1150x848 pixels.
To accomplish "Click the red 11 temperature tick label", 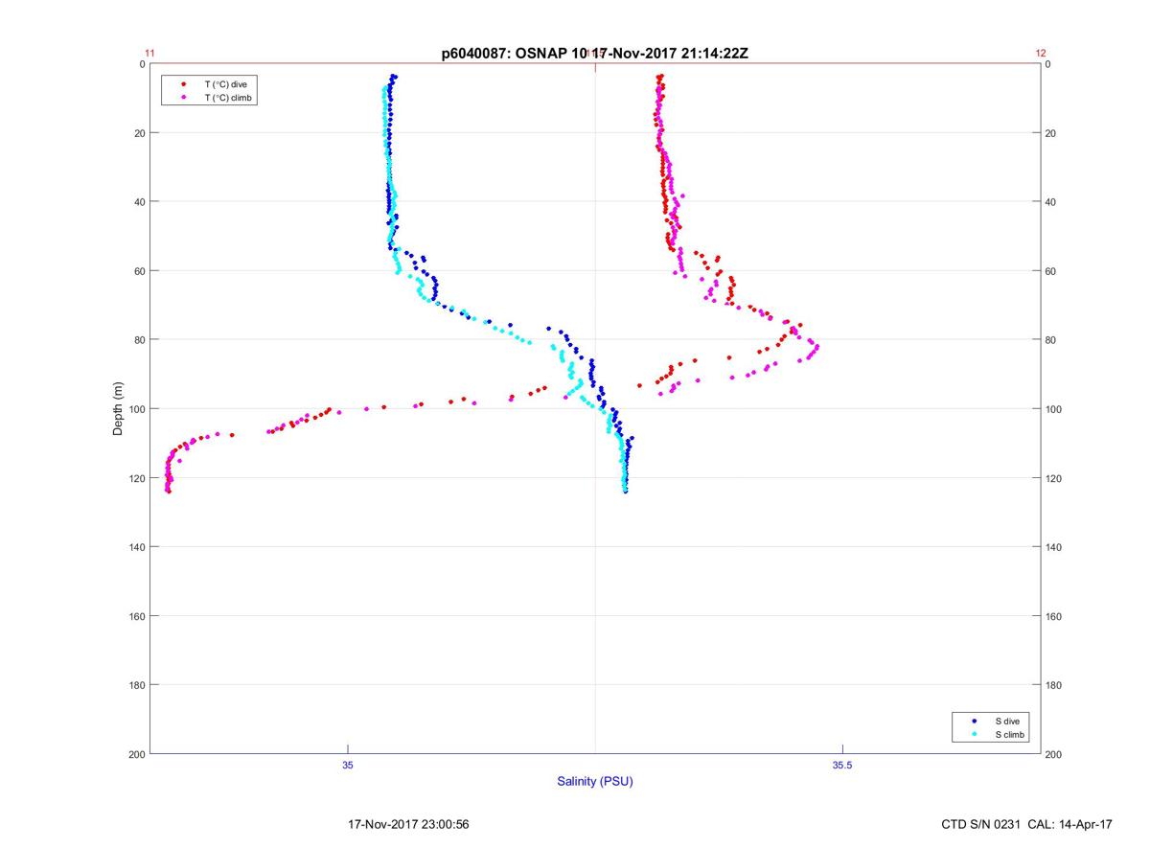I will pyautogui.click(x=150, y=54).
